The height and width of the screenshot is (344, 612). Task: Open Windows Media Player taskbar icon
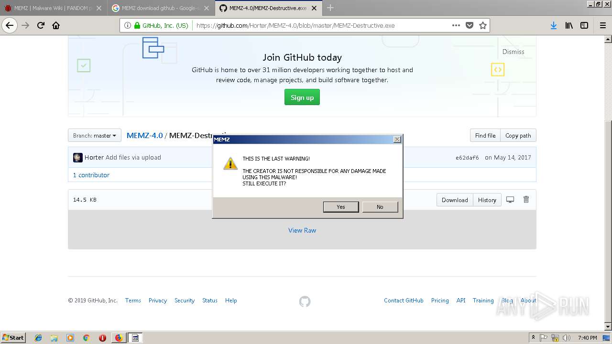(70, 338)
